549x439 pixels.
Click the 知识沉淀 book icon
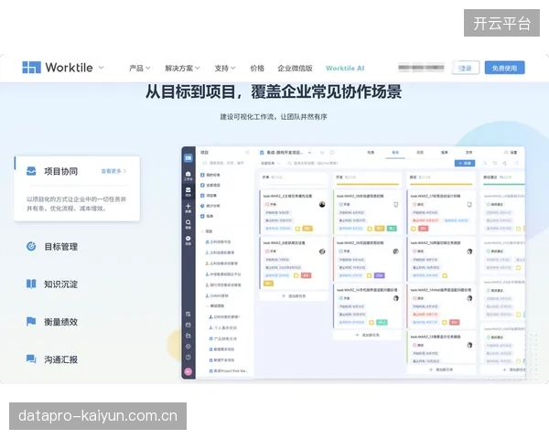(31, 284)
